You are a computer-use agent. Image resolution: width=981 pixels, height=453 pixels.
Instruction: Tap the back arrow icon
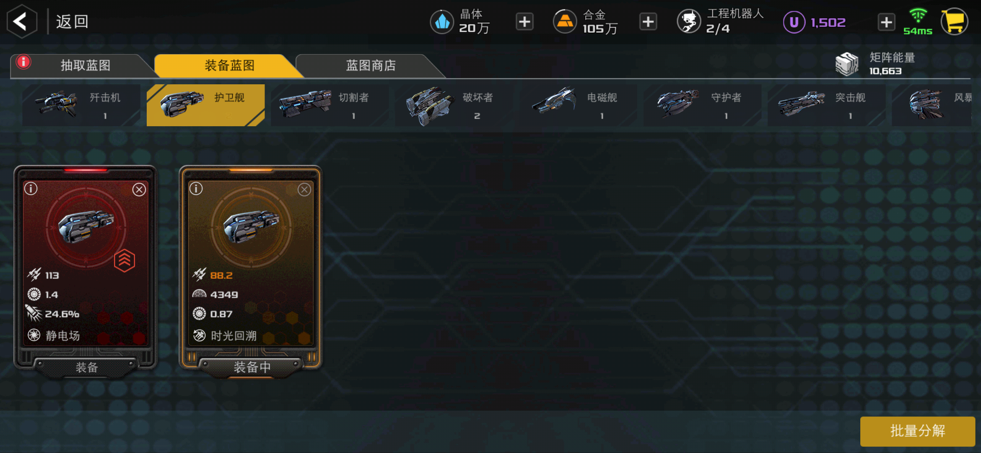pyautogui.click(x=22, y=21)
